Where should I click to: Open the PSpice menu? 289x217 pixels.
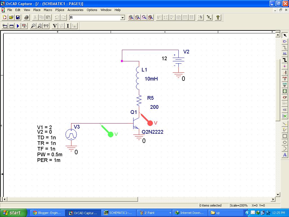point(60,10)
